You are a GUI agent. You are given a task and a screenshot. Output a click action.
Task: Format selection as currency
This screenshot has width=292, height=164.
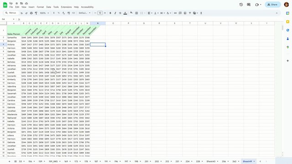(x=54, y=13)
